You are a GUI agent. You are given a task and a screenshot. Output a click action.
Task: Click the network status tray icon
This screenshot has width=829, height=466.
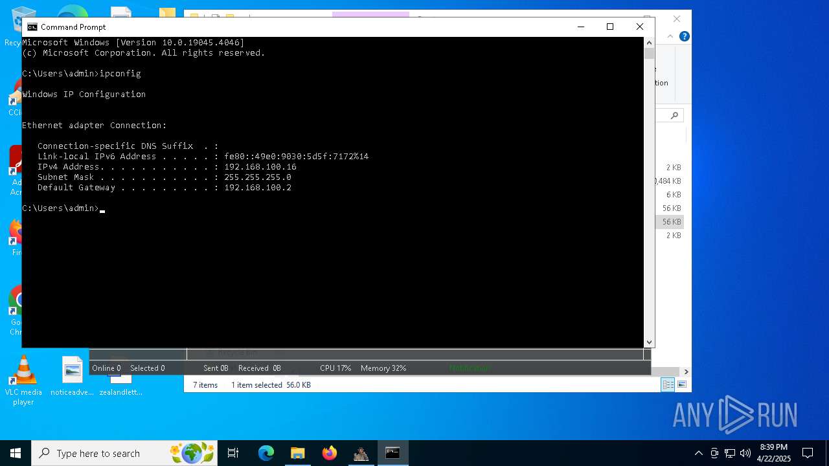tap(730, 453)
